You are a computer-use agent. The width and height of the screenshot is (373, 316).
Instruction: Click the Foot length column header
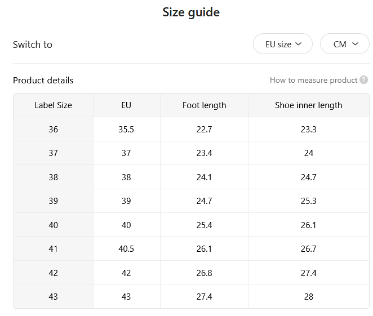coord(204,105)
